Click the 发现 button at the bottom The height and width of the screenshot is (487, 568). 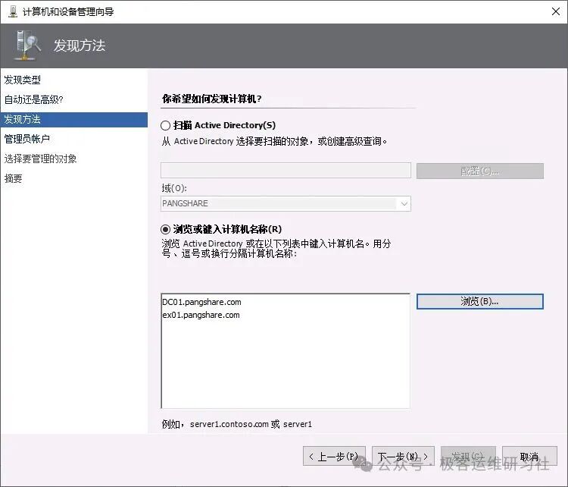tap(468, 456)
